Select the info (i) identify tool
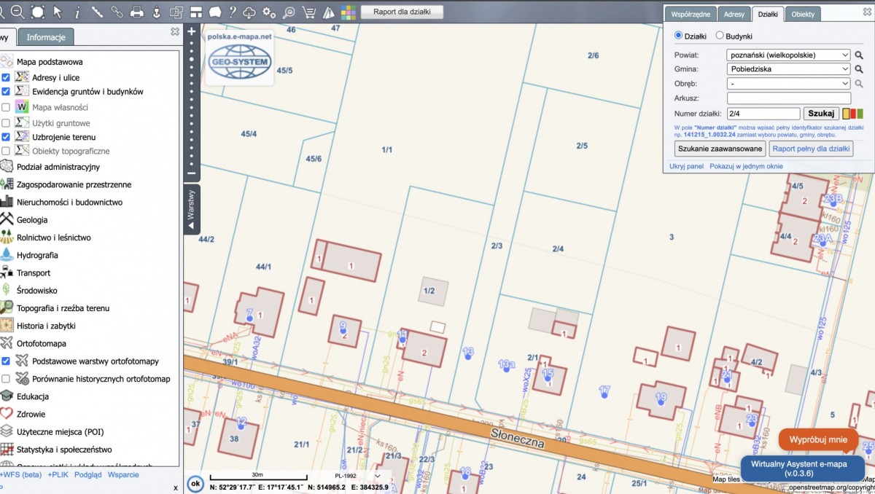The image size is (875, 494). click(77, 12)
